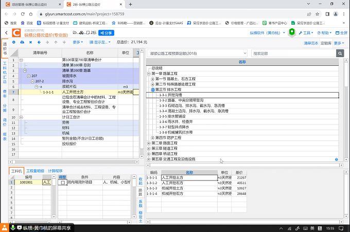Switch to the 计算程序 tab
Screen dimensions: 350x232
(x=56, y=170)
